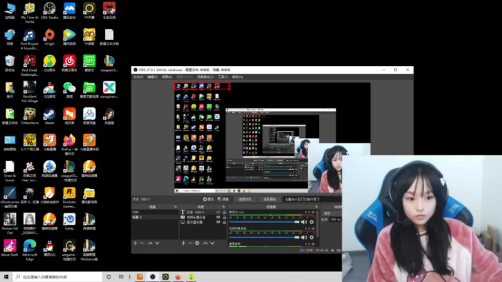This screenshot has height=282, width=502.
Task: Click the Select Font button
Action: 245,199
